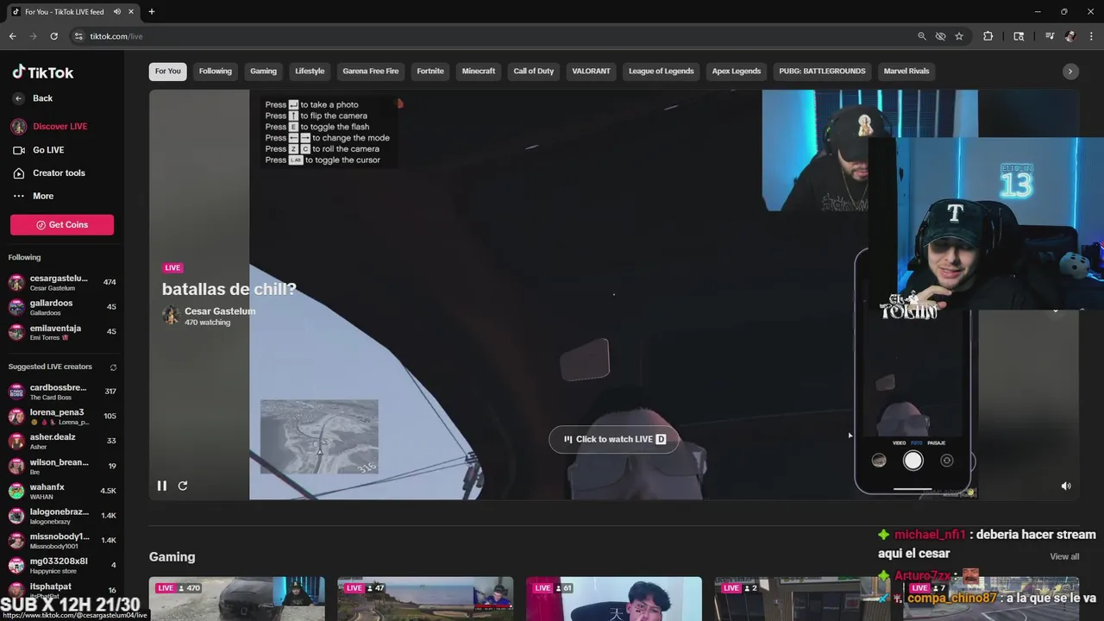Screen dimensions: 1104x621
Task: Open missnobody1 suggested creator
Action: pos(62,541)
